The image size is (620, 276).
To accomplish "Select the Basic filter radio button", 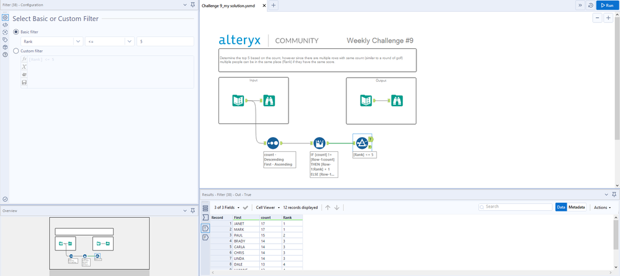I will click(x=16, y=32).
